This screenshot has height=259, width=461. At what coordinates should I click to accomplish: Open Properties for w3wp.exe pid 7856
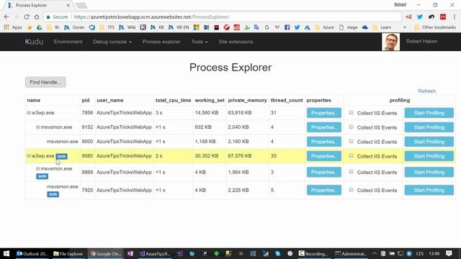(324, 113)
